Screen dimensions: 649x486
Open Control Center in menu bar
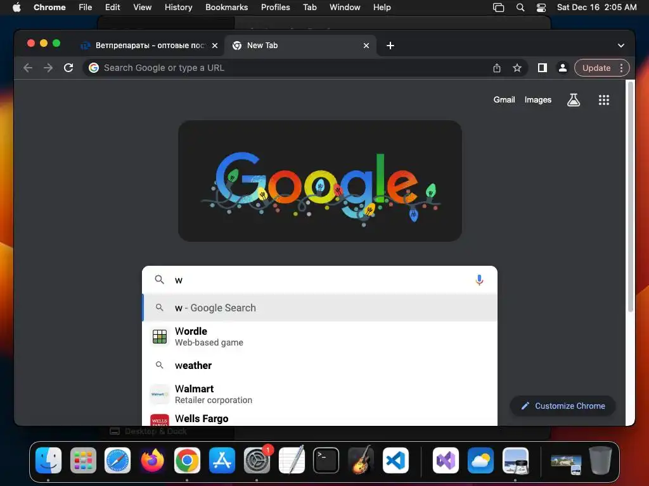pos(541,8)
